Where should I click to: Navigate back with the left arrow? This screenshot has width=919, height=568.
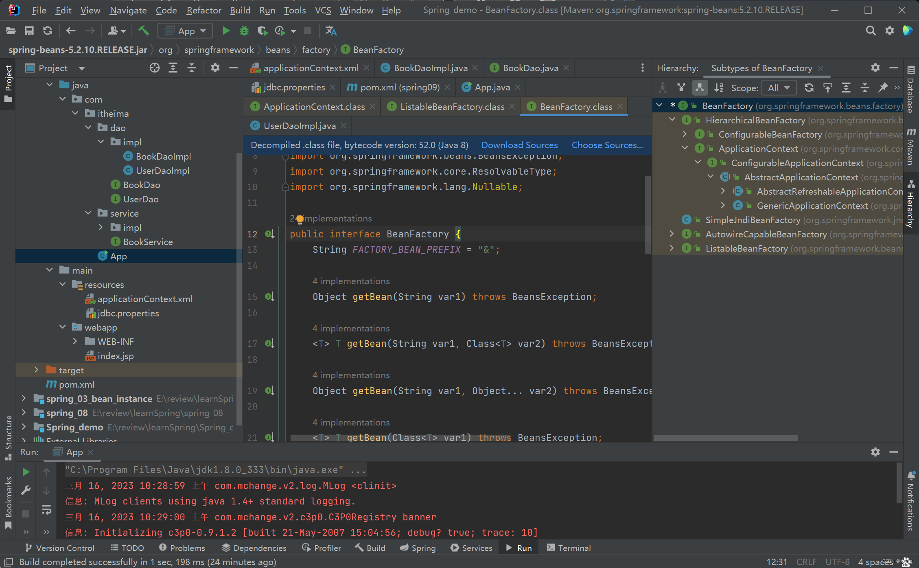pyautogui.click(x=71, y=31)
